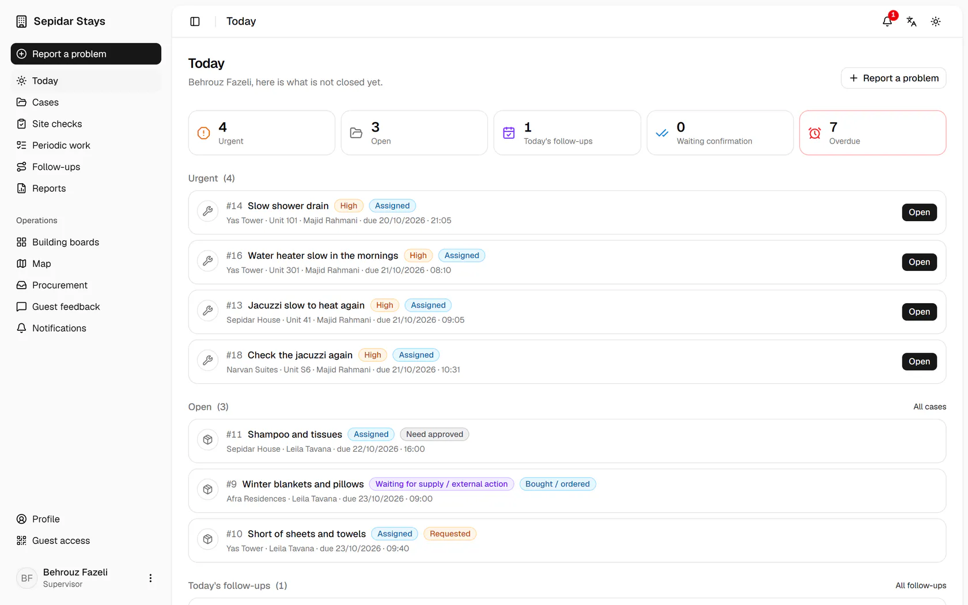Image resolution: width=968 pixels, height=605 pixels.
Task: Click dark Report a problem sidebar button
Action: click(86, 54)
